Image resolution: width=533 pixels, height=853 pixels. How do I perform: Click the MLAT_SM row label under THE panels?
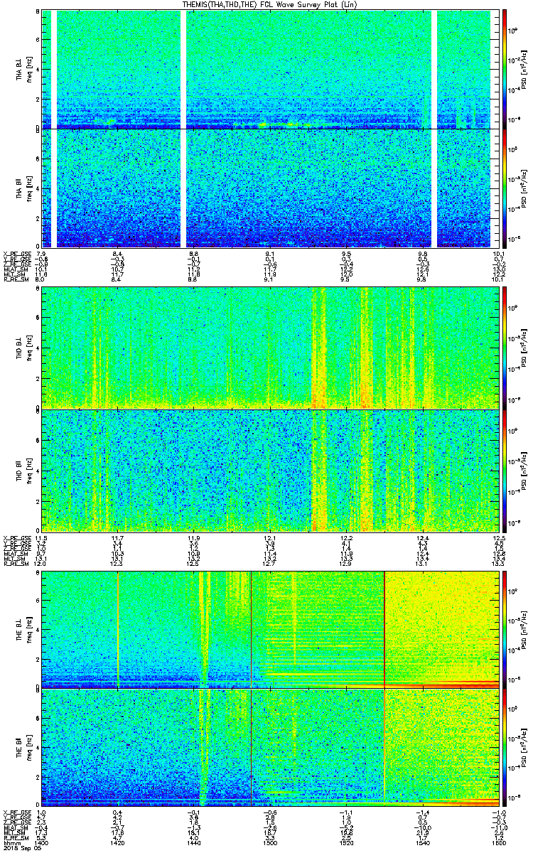click(14, 827)
